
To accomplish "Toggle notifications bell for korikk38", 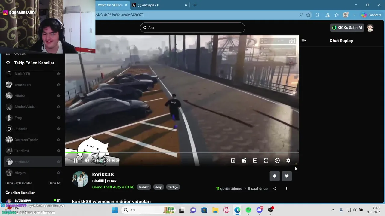I will point(275,176).
